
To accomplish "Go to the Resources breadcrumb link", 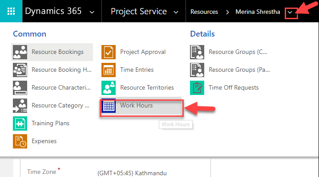I will click(x=204, y=12).
